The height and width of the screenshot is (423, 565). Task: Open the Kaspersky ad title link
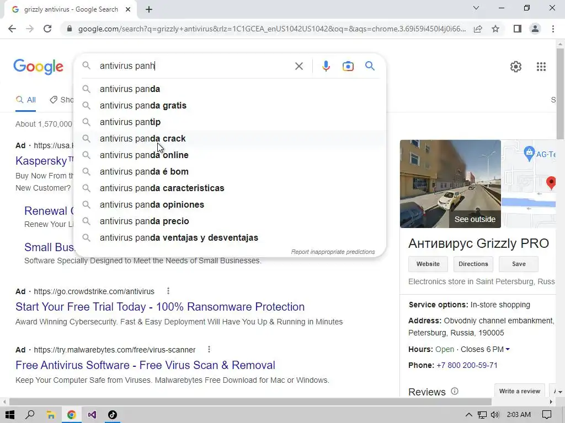pyautogui.click(x=44, y=161)
